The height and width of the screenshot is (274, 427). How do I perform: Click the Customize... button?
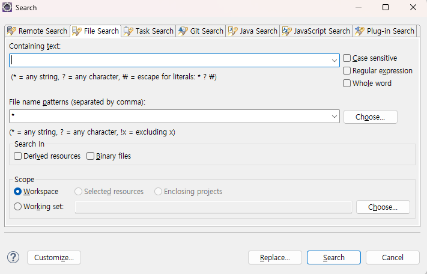(x=54, y=257)
